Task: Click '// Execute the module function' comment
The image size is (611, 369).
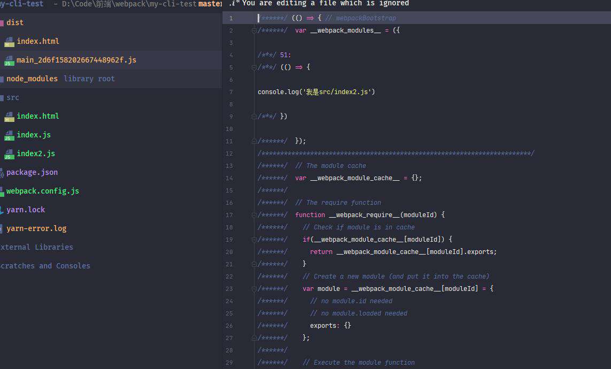Action: 359,363
